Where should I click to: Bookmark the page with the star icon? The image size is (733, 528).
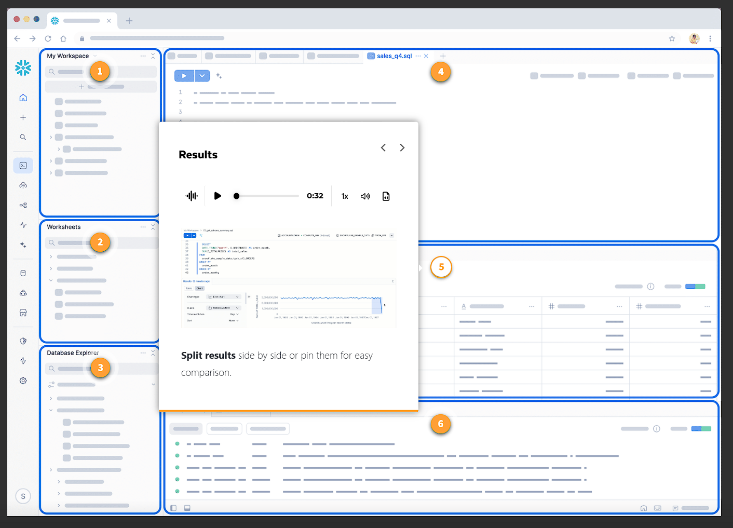[672, 38]
